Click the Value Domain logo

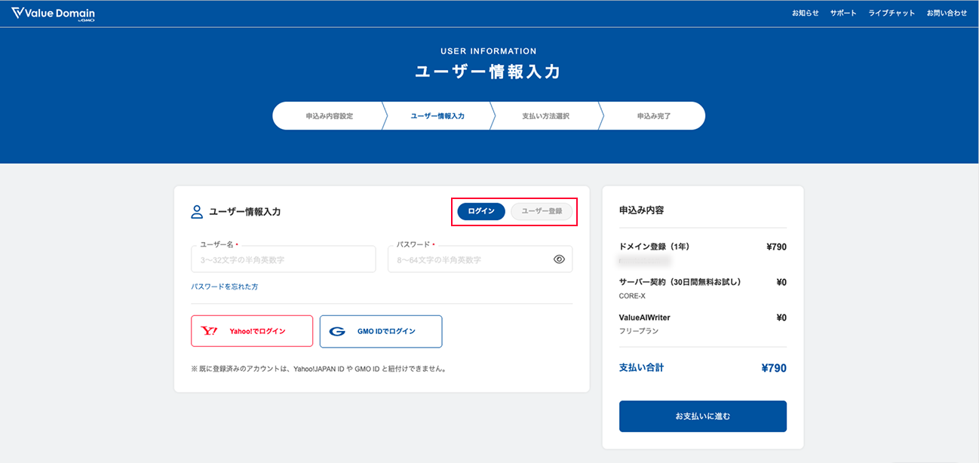pos(53,14)
